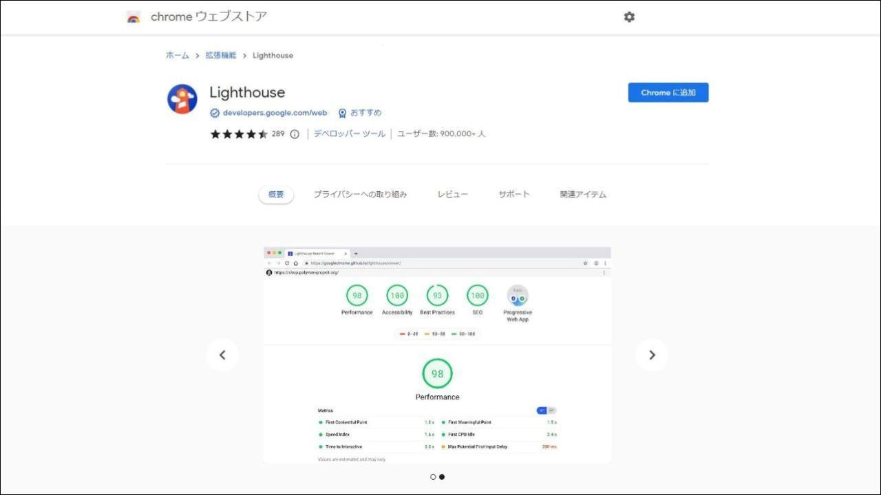Add Lighthouse with the Chrome に追加 button
The height and width of the screenshot is (495, 881).
pos(668,93)
